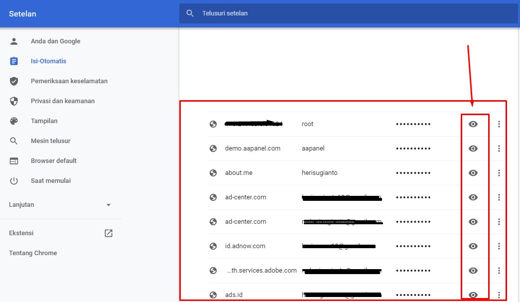This screenshot has width=520, height=302.
Task: Open Browser default settings
Action: click(x=54, y=160)
